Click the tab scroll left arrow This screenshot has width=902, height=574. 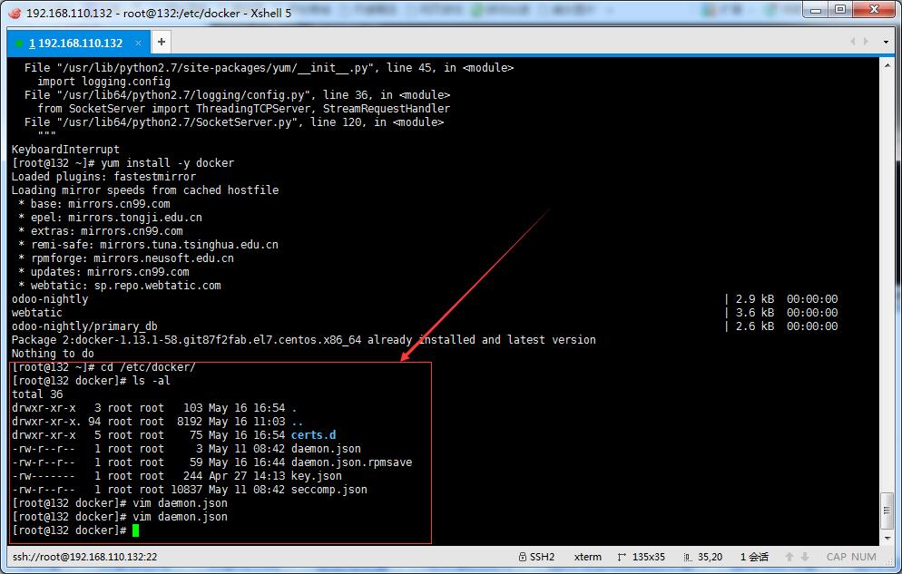pos(852,42)
